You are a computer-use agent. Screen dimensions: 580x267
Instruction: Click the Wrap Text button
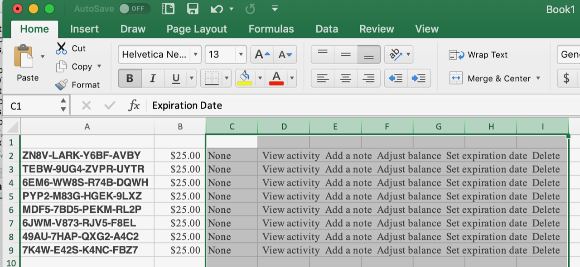tap(478, 55)
